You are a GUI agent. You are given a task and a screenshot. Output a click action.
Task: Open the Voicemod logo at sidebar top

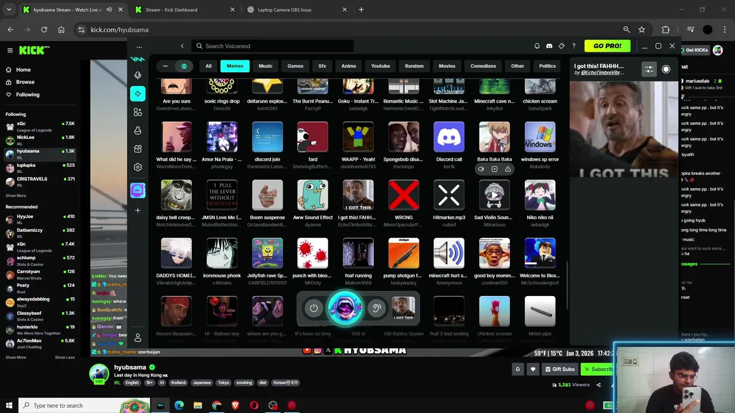[138, 59]
